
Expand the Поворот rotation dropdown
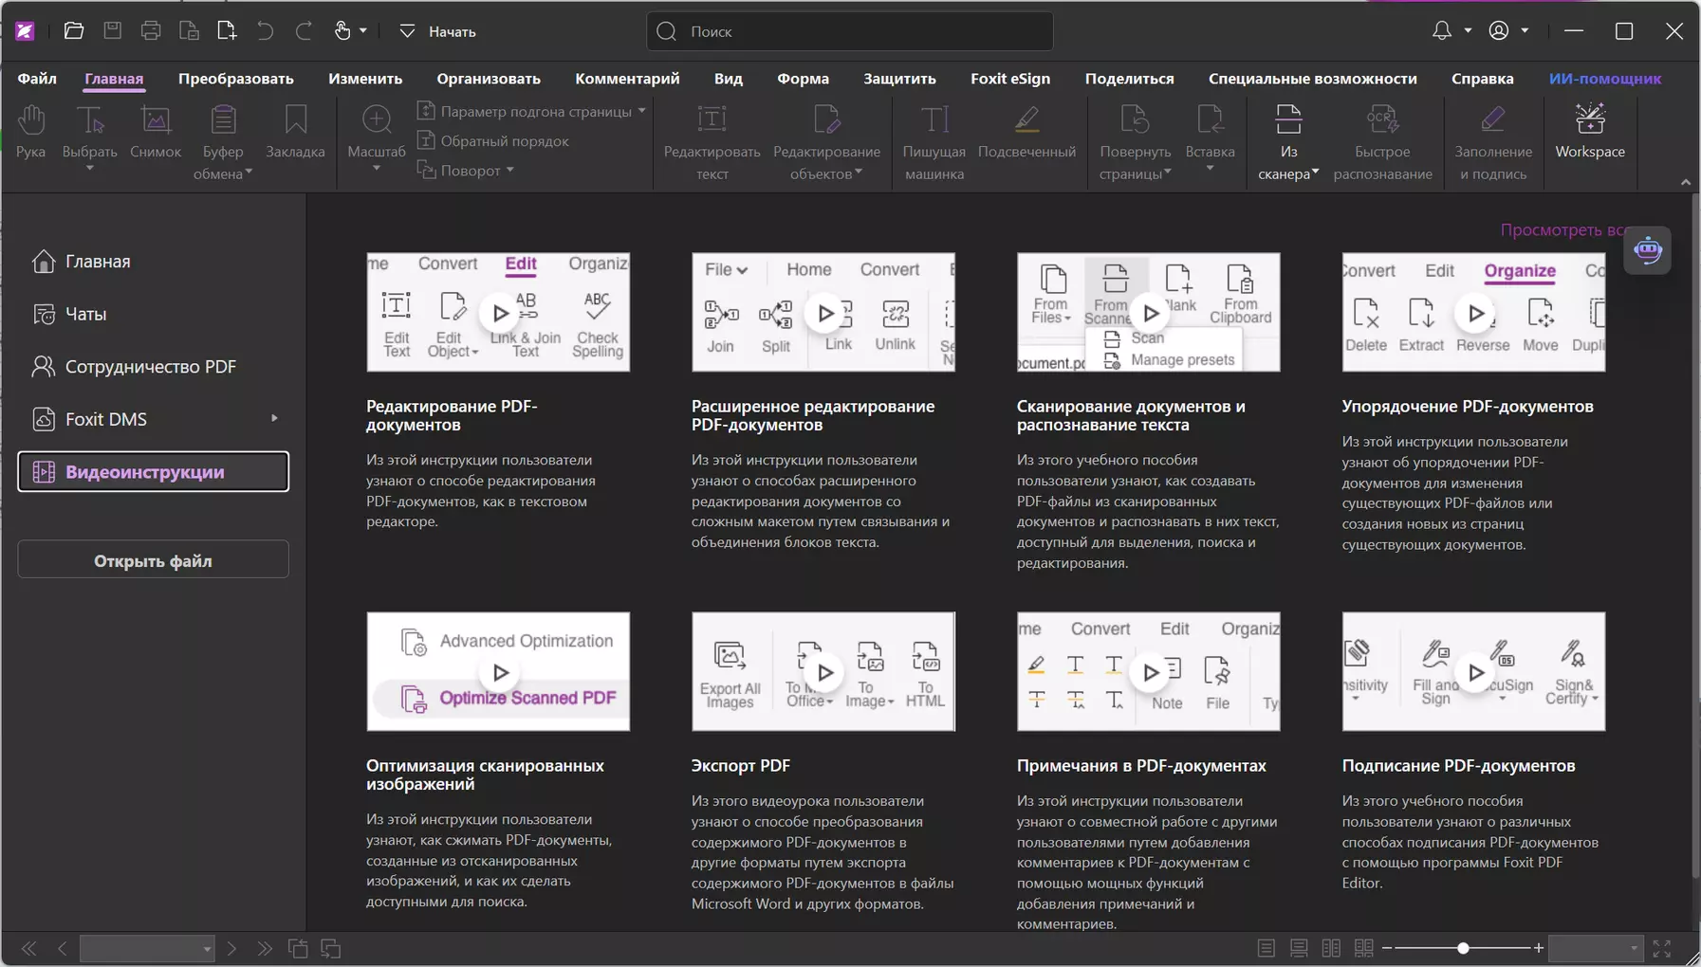click(x=510, y=171)
